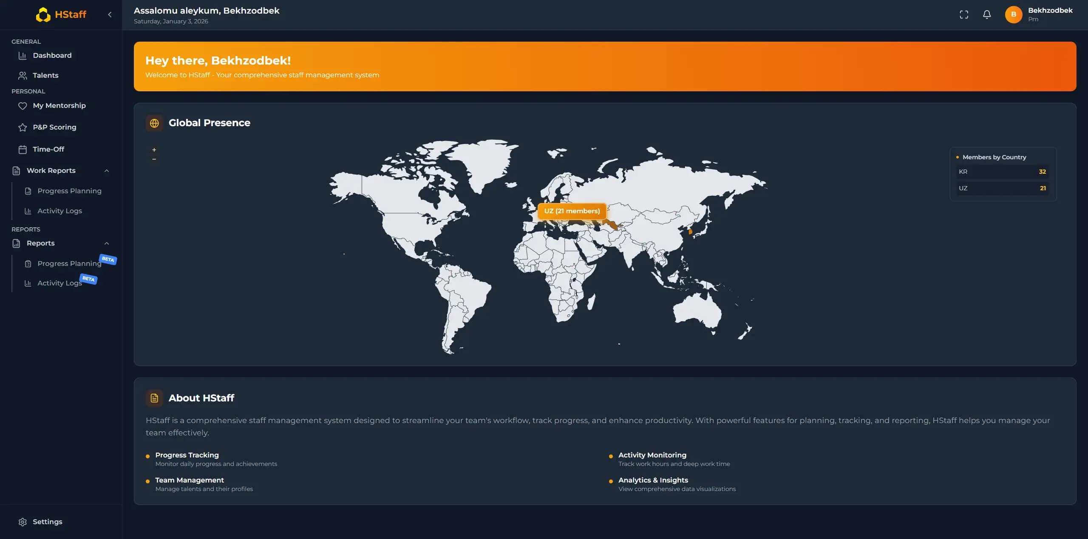This screenshot has height=539, width=1088.
Task: Collapse the Reports section chevron
Action: (107, 243)
